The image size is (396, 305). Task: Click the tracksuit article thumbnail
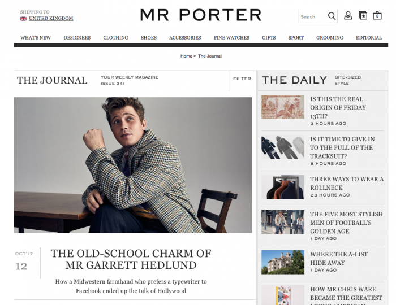point(283,147)
